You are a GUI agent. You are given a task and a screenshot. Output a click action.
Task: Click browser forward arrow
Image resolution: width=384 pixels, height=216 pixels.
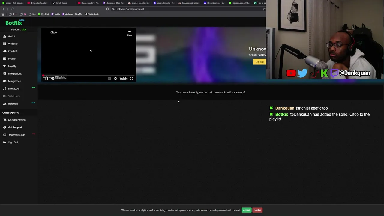point(8,9)
